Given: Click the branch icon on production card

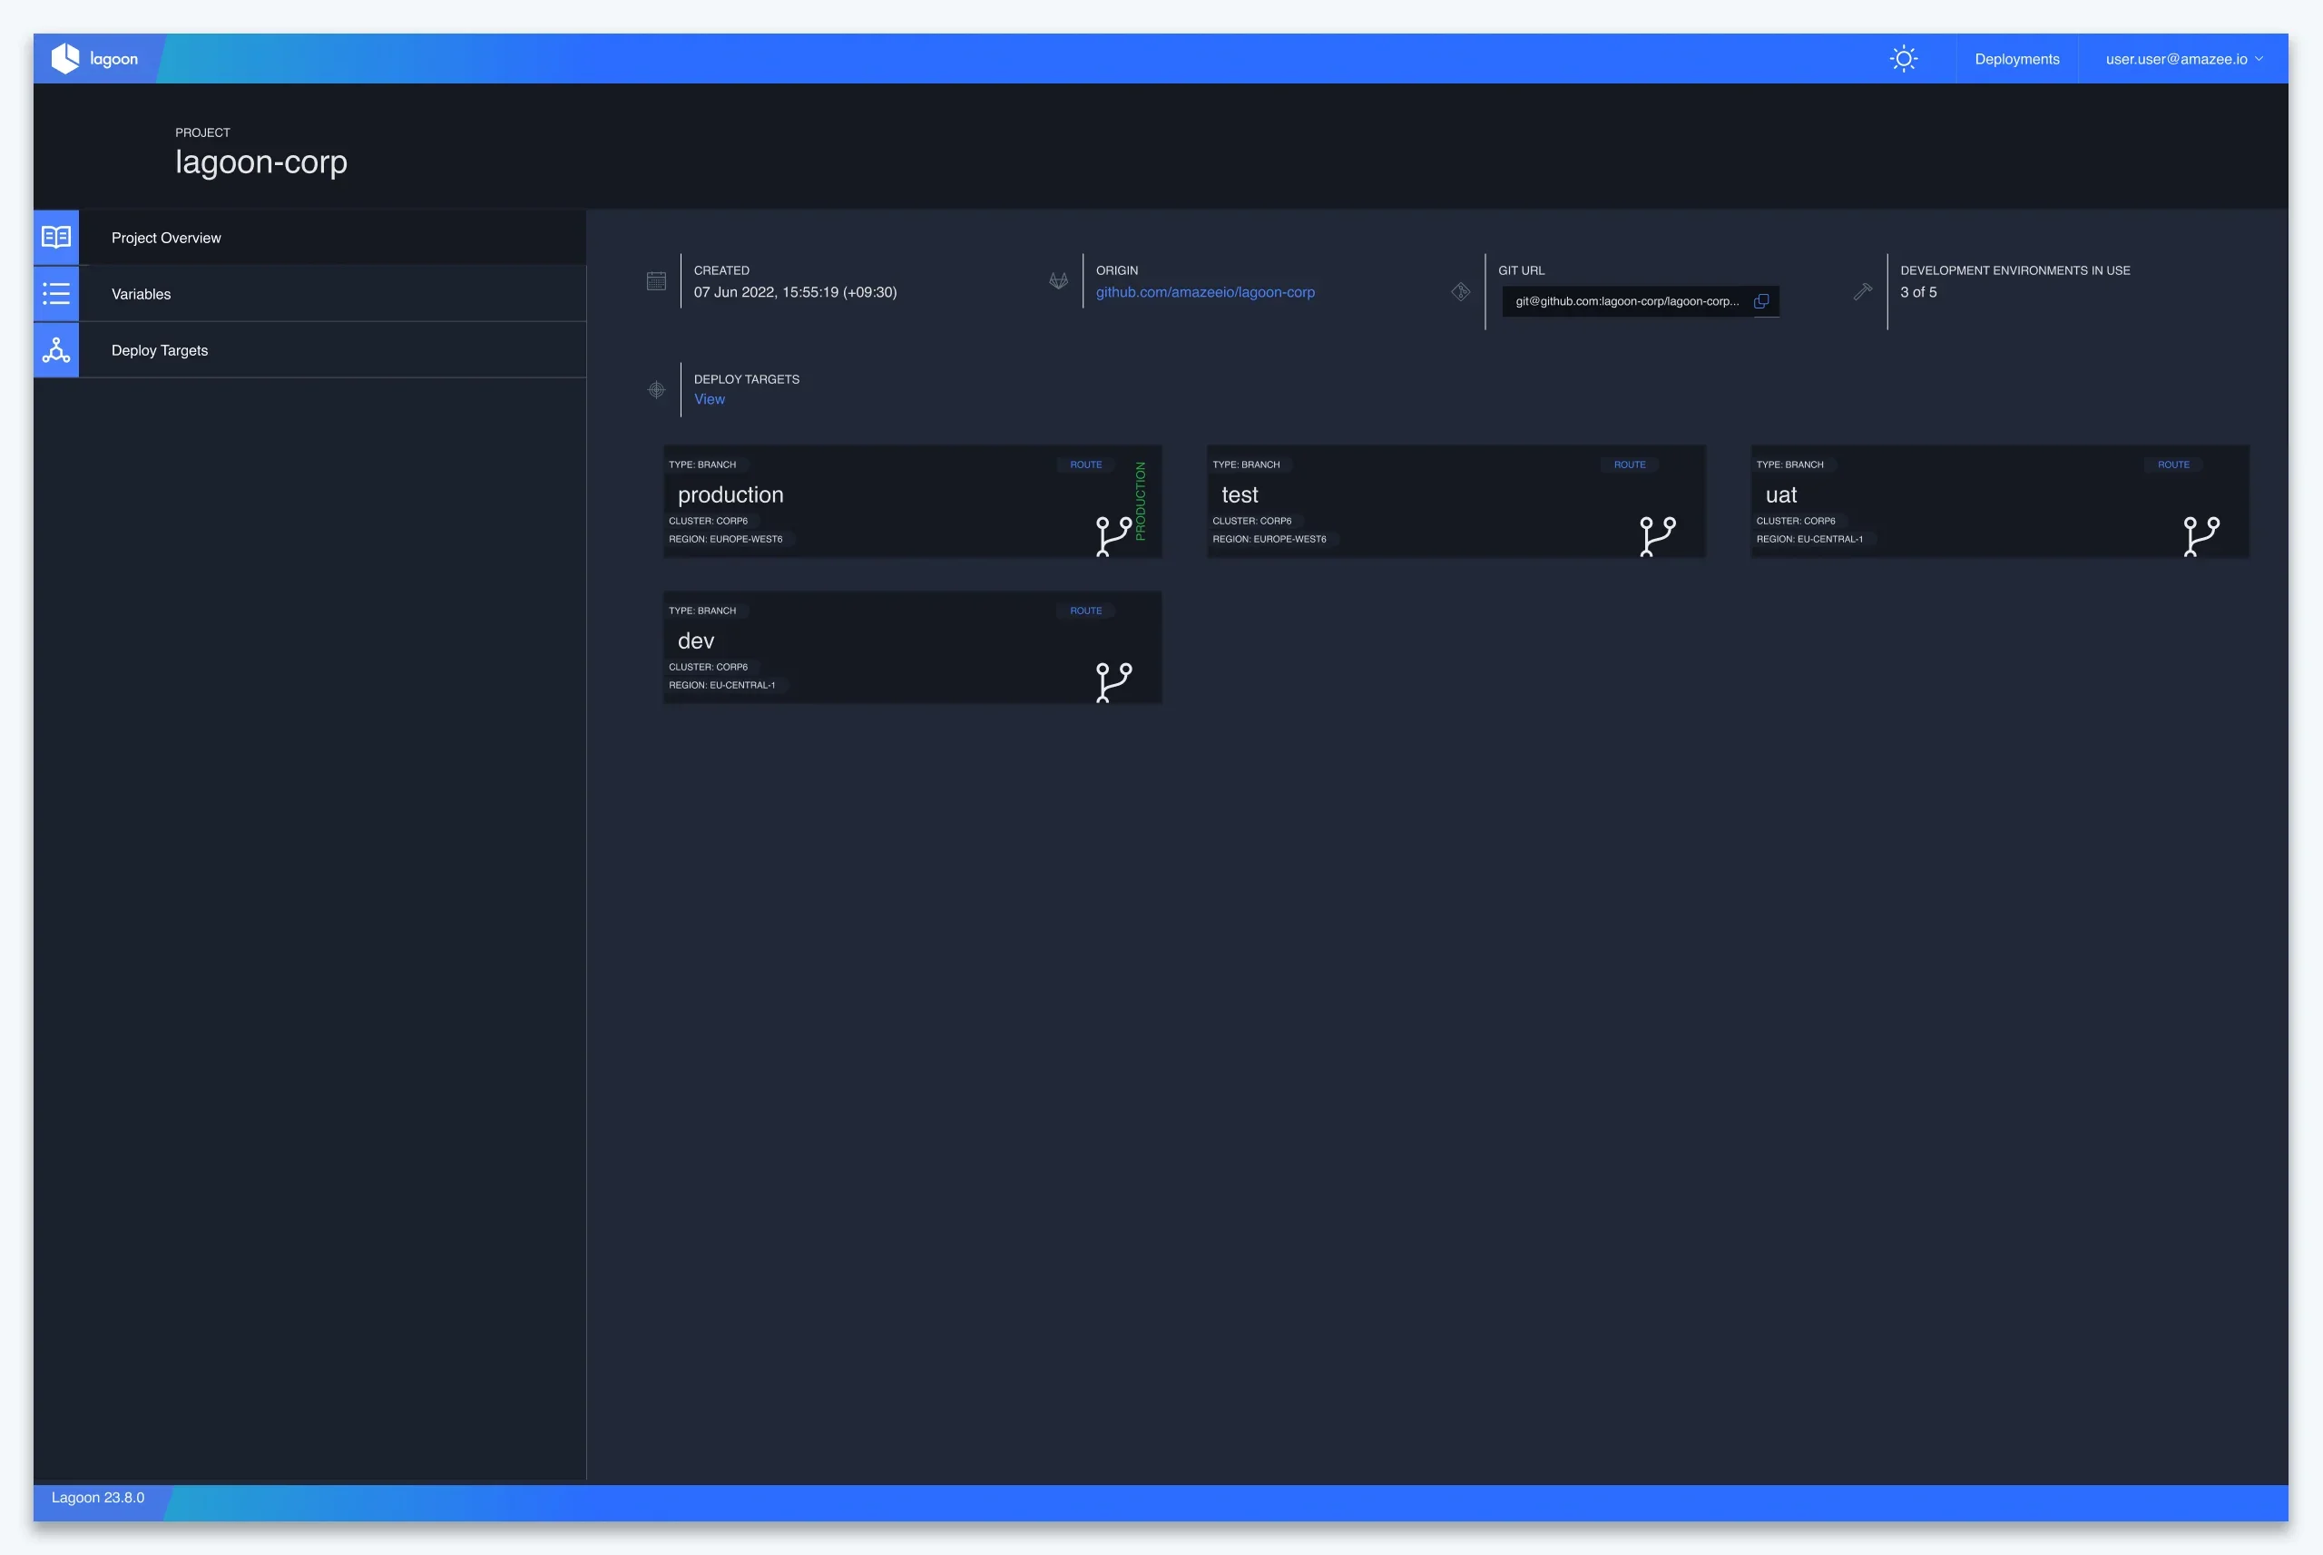Looking at the screenshot, I should pyautogui.click(x=1112, y=535).
